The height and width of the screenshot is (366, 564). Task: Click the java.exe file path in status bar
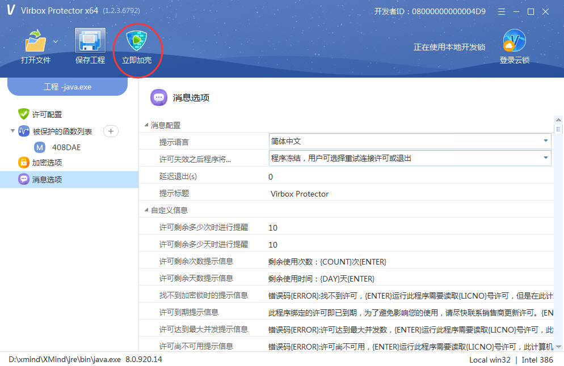(65, 359)
